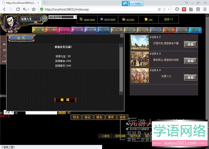Open address bar dropdown arrow
This screenshot has height=149, width=209.
[x=169, y=9]
